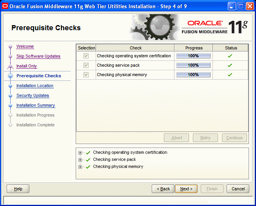The height and width of the screenshot is (206, 256).
Task: Click the Security Updates step bullet
Action: (x=11, y=96)
